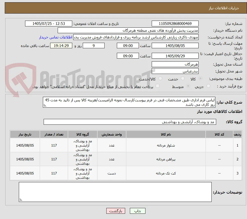Click the ایجاد کننده درخواست field
The height and width of the screenshot is (219, 247).
click(136, 37)
